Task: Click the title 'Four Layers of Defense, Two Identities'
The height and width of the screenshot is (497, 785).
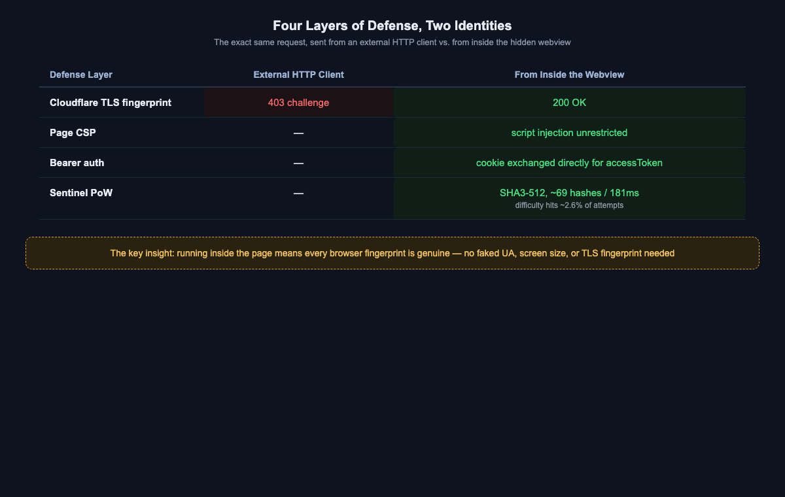Action: (392, 26)
